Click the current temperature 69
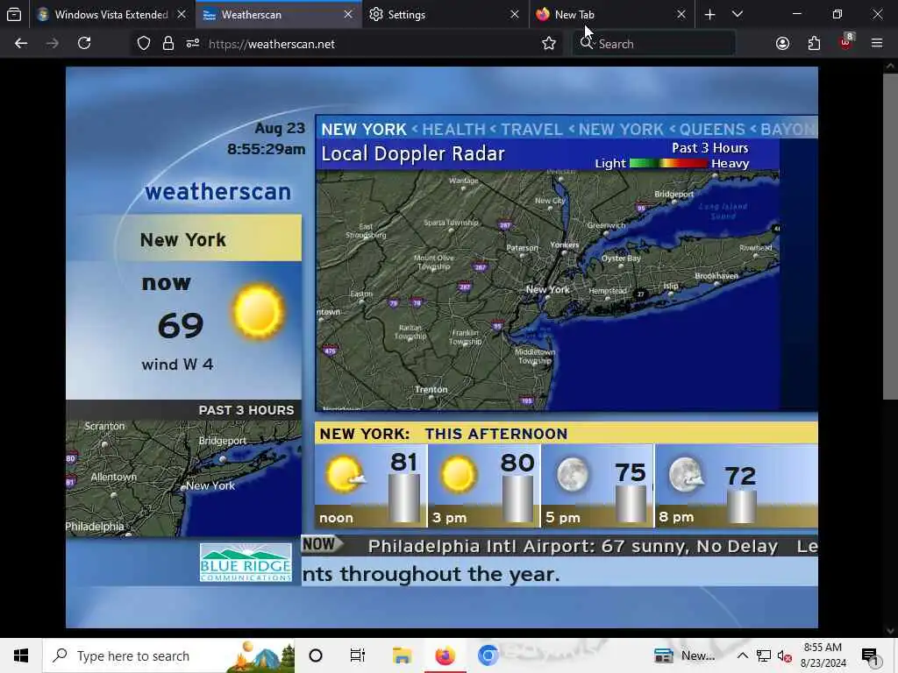 [181, 326]
